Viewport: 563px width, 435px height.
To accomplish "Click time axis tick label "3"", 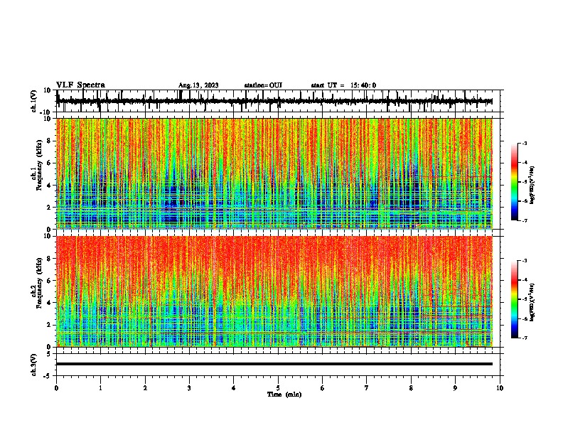I will [189, 388].
